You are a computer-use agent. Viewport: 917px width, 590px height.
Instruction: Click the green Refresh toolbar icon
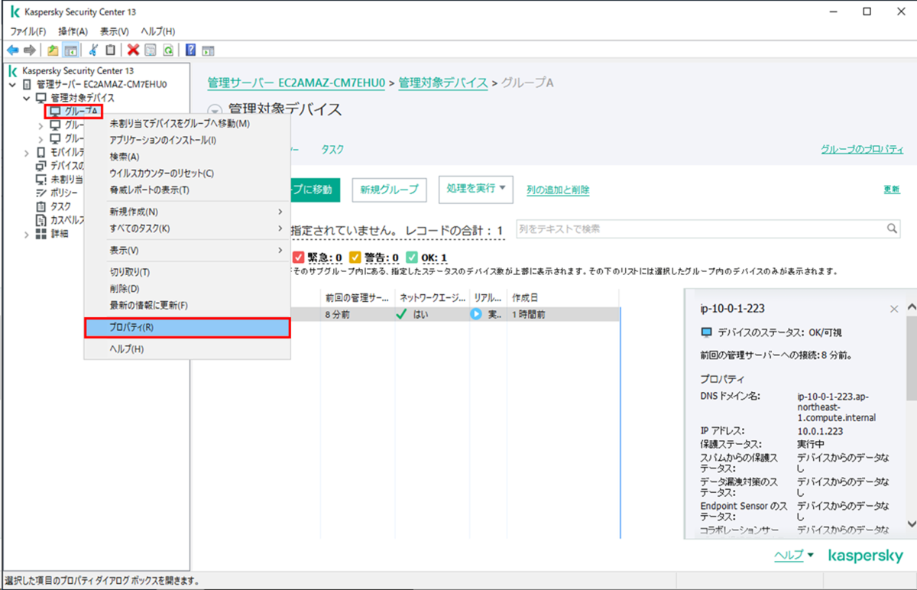[x=167, y=50]
